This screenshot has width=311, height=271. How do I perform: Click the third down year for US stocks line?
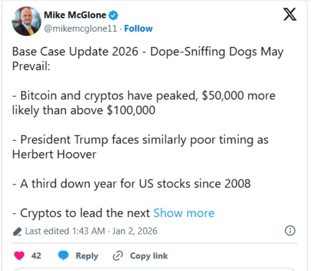point(131,184)
